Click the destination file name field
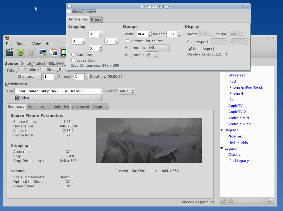 58,91
